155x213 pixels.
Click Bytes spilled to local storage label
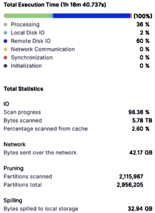pyautogui.click(x=41, y=209)
